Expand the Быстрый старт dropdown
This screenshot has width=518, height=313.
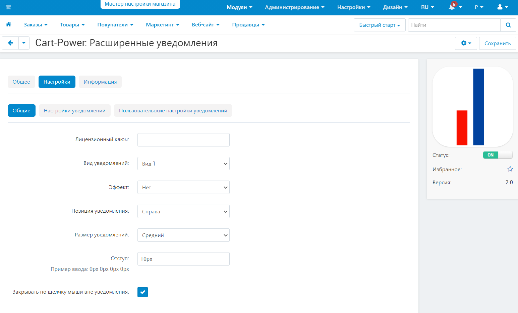(380, 25)
